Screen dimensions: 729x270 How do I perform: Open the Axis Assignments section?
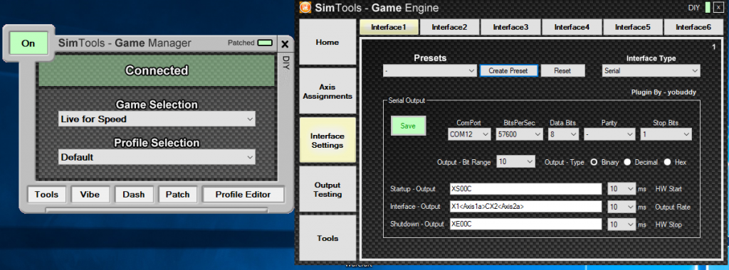pyautogui.click(x=327, y=92)
